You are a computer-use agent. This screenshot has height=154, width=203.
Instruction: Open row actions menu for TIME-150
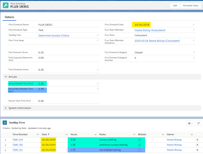tap(197, 145)
